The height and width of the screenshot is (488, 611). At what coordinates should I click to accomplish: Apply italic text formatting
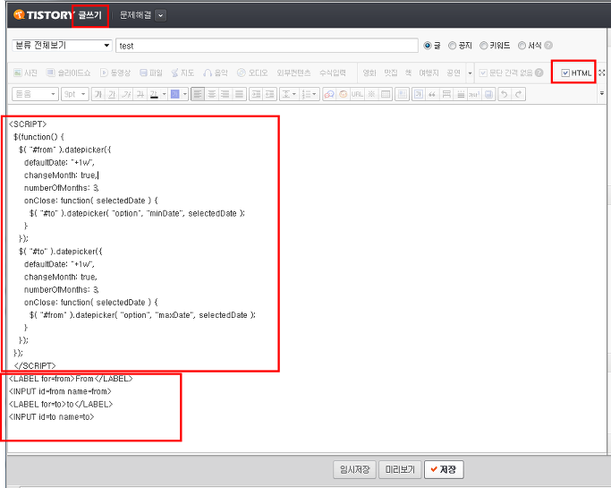click(x=126, y=94)
